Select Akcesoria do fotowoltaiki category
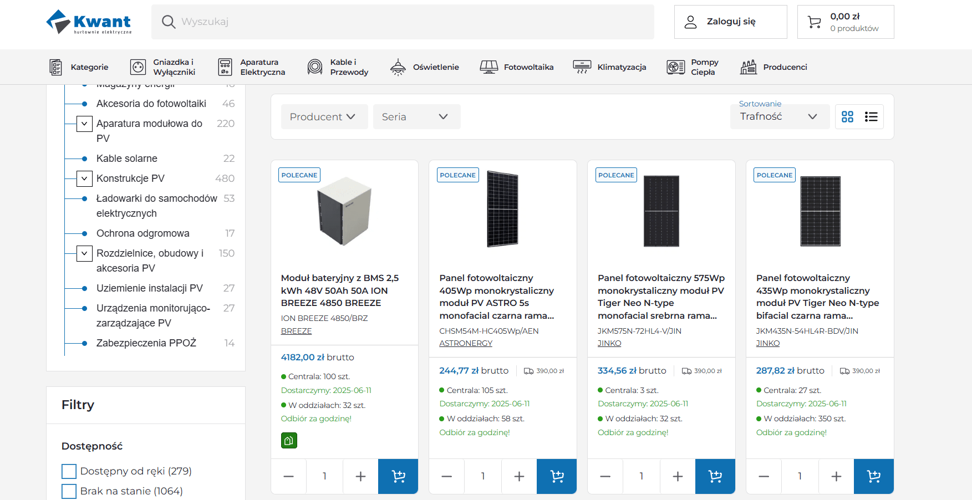Image resolution: width=972 pixels, height=500 pixels. point(151,104)
